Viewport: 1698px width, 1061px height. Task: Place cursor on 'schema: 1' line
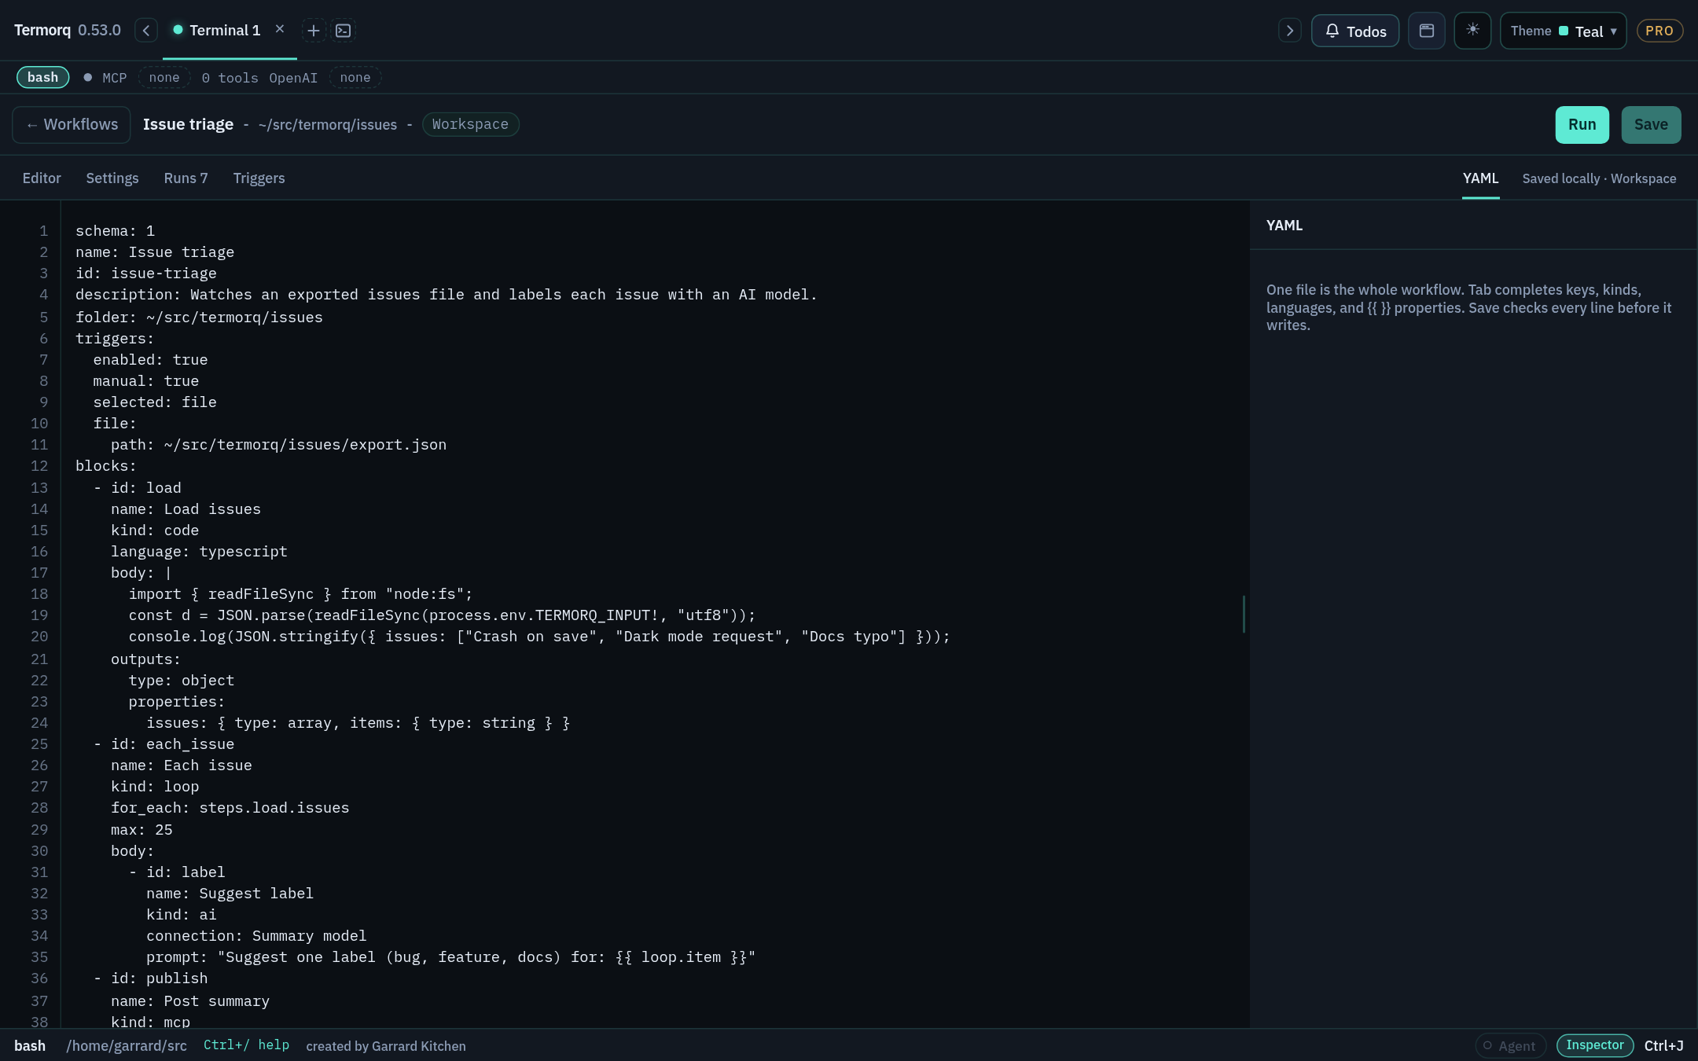click(x=115, y=231)
